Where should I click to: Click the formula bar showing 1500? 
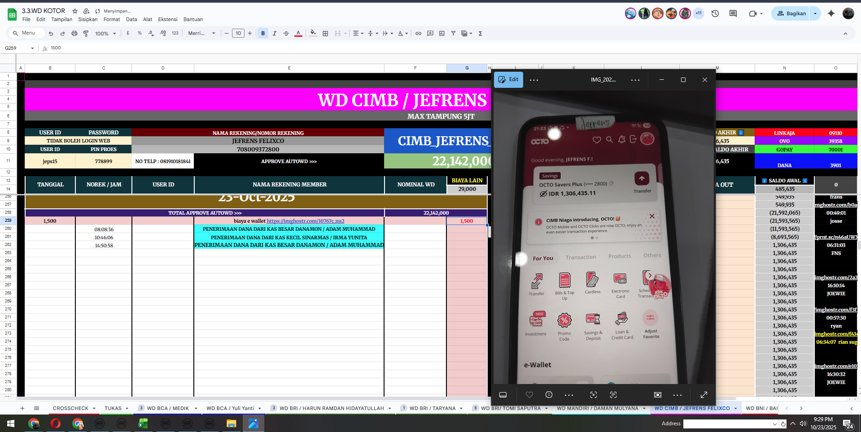click(x=453, y=48)
